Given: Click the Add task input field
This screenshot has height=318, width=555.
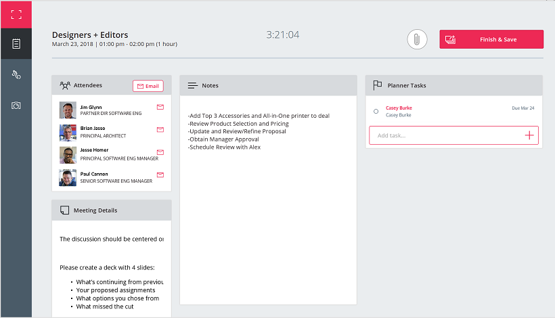Looking at the screenshot, I should 447,135.
